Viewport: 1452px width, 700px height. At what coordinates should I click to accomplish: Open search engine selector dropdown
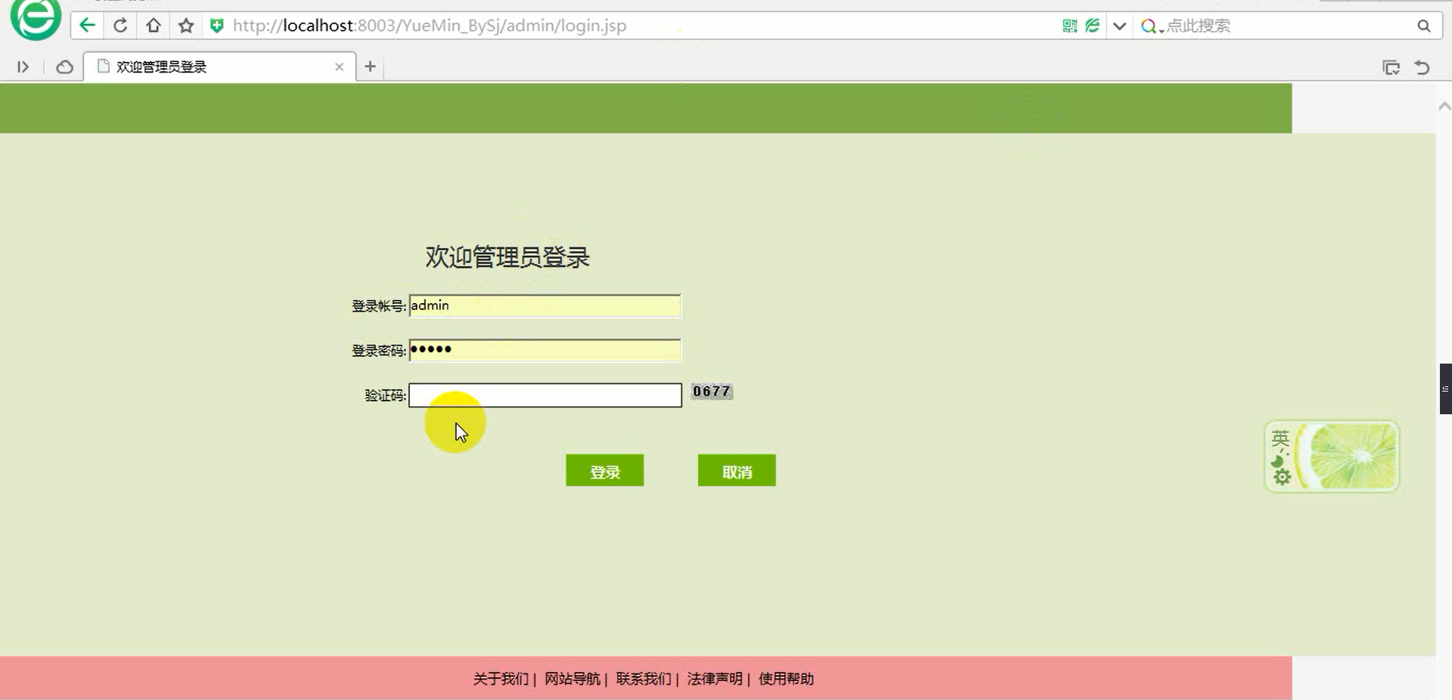[1152, 26]
